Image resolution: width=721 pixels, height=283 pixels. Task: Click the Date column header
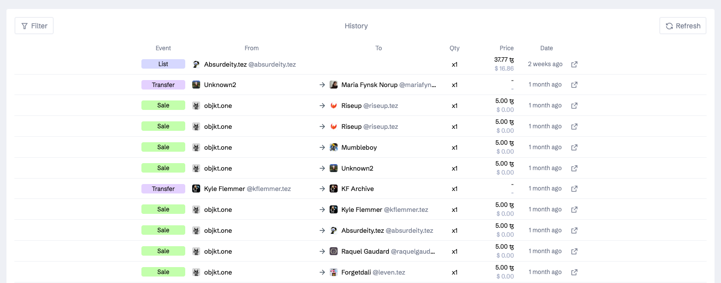547,48
